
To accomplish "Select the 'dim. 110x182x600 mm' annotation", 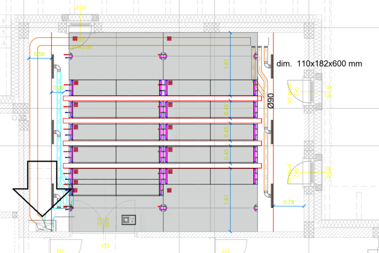I will pos(319,64).
